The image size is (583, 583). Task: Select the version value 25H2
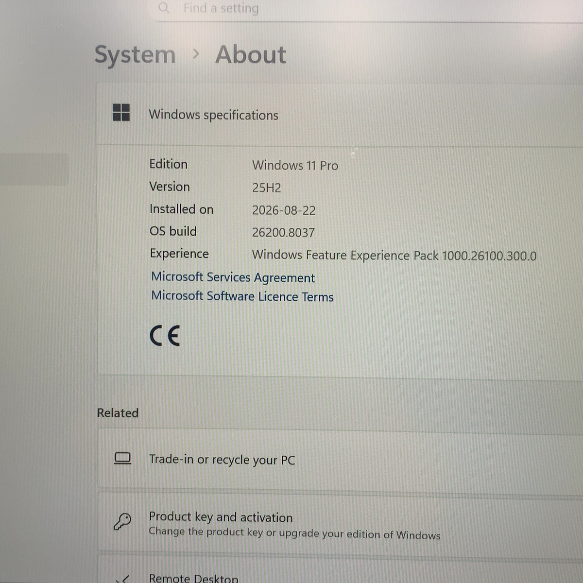(x=266, y=188)
